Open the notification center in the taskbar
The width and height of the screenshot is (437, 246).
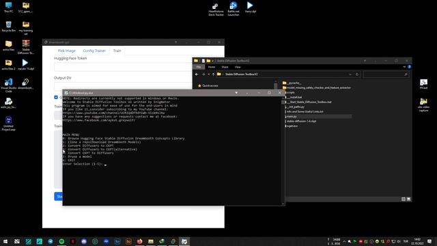[429, 241]
